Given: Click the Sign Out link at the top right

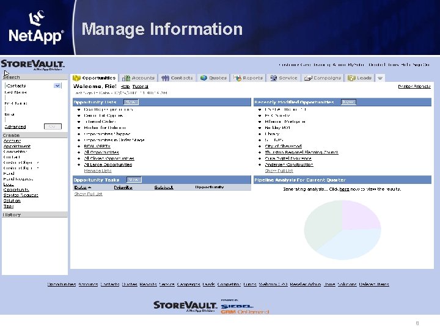Looking at the screenshot, I should click(x=421, y=65).
